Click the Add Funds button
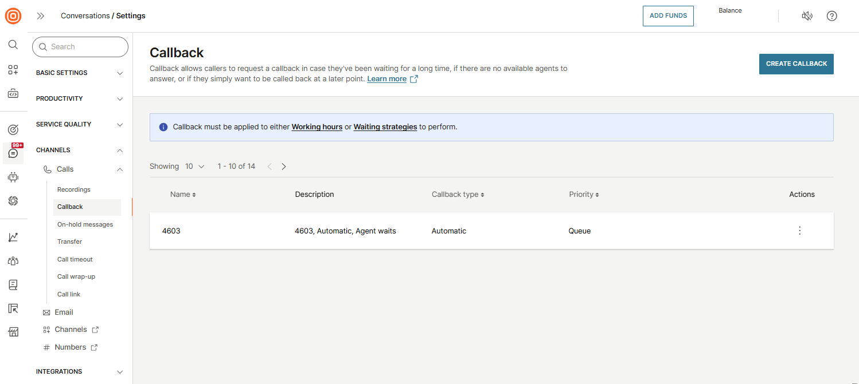The image size is (859, 384). [668, 16]
